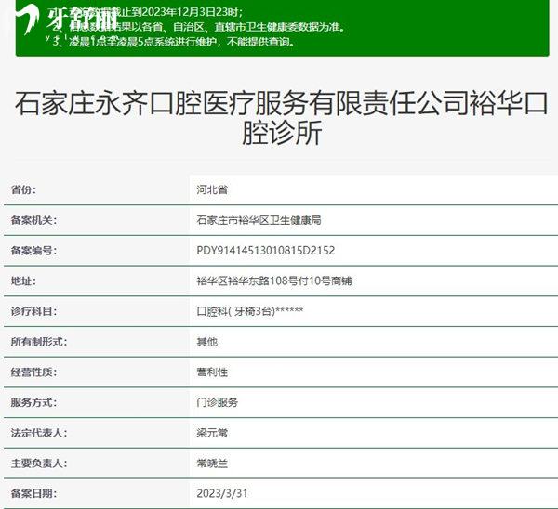Select the filing number PDY91414513010815D2152
Screen dimensions: 558x509
266,251
